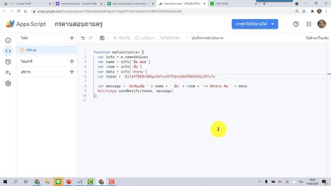Open PowerPoint from the taskbar

click(69, 181)
